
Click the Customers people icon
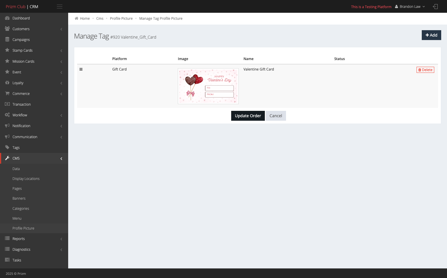pos(7,29)
